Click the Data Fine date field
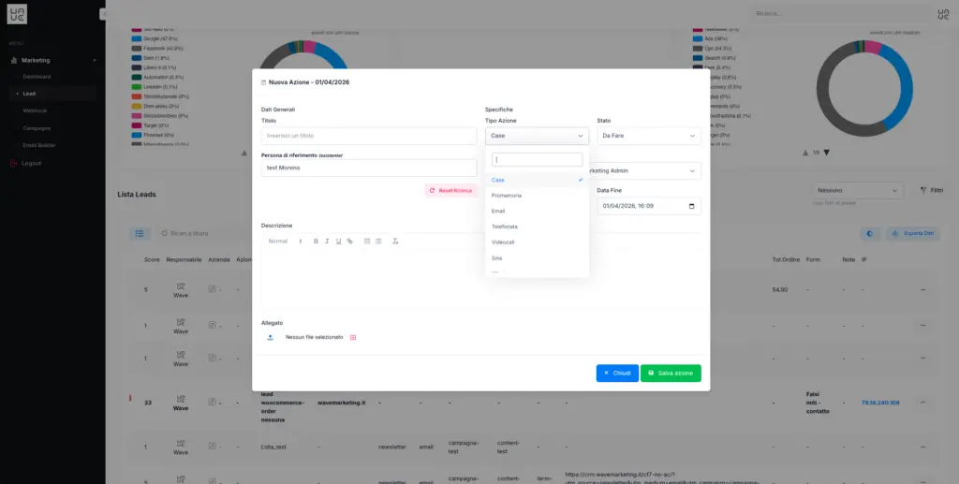Screen dimensions: 959x484 pos(649,206)
